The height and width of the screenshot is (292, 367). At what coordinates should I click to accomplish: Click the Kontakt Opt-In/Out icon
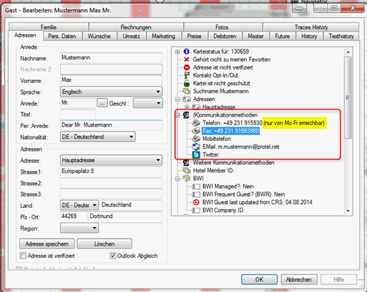186,75
